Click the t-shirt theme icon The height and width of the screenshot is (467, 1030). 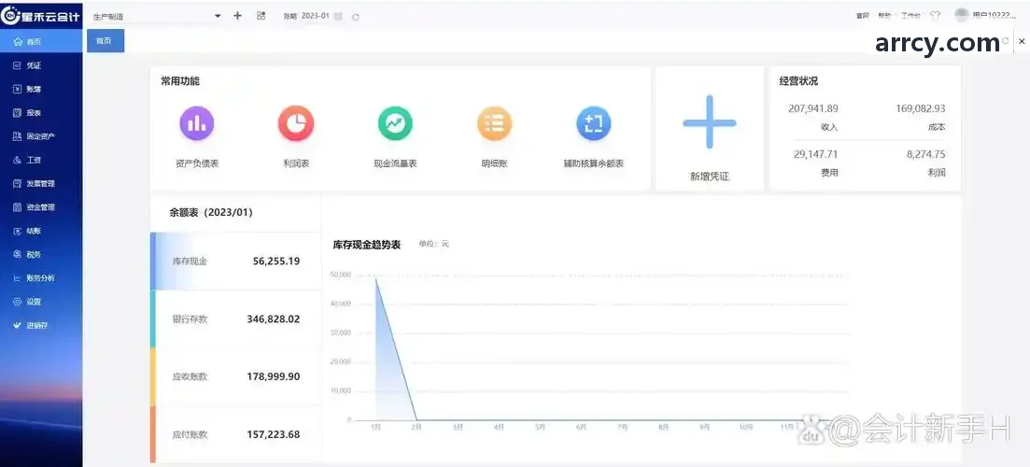tap(936, 16)
